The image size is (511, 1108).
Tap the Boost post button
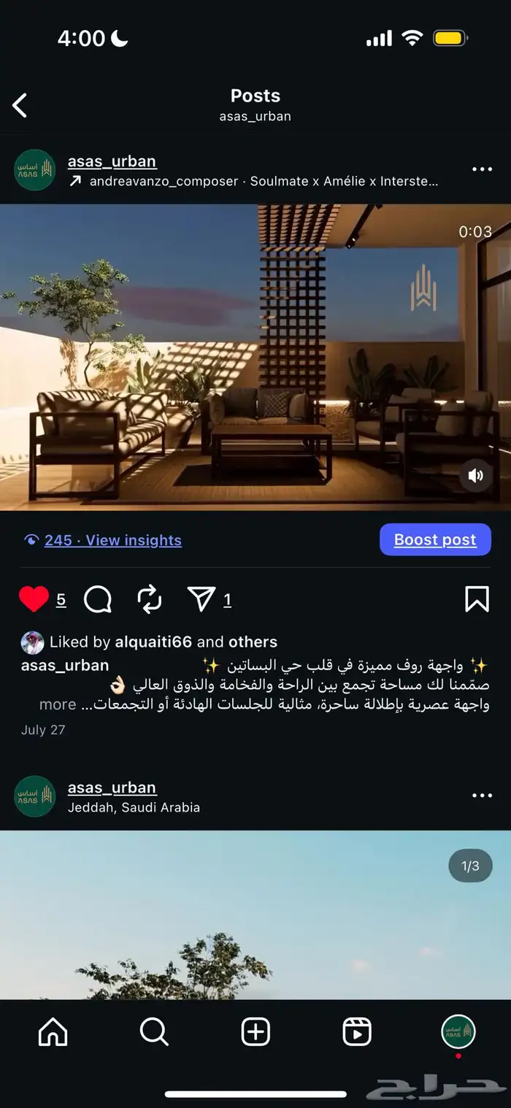435,539
